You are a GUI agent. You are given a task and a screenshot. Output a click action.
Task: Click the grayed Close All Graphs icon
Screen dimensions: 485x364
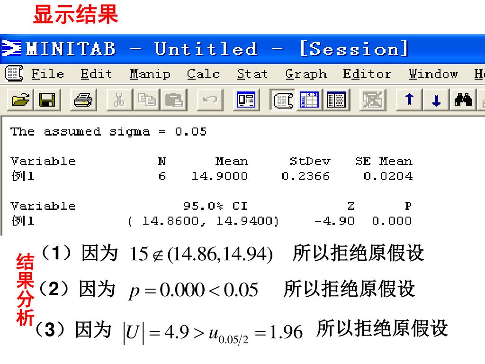373,100
